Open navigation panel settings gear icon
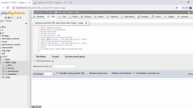 click(x=17, y=18)
